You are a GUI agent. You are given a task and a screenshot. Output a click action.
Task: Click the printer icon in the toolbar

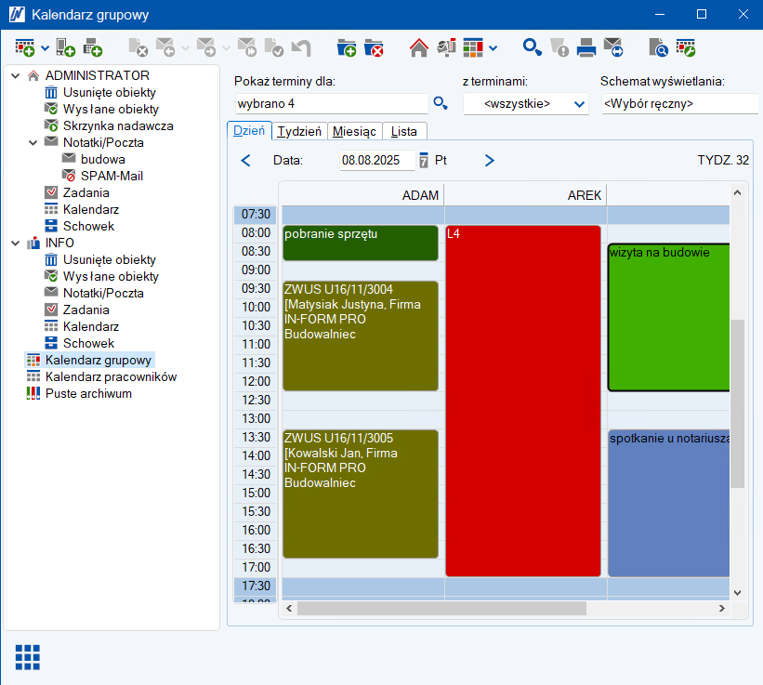pyautogui.click(x=586, y=46)
